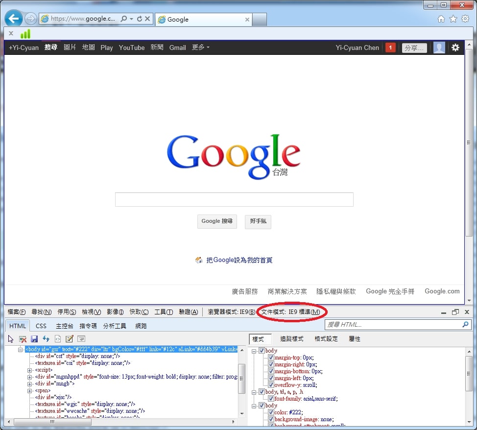The image size is (477, 430).
Task: Open the YouTube link in Google bar
Action: pos(132,48)
